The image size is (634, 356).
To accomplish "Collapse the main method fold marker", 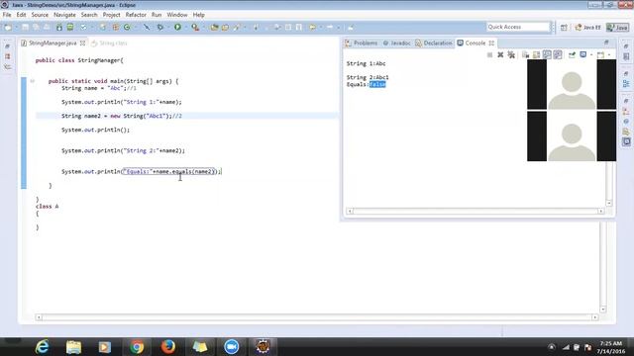I will (33, 81).
